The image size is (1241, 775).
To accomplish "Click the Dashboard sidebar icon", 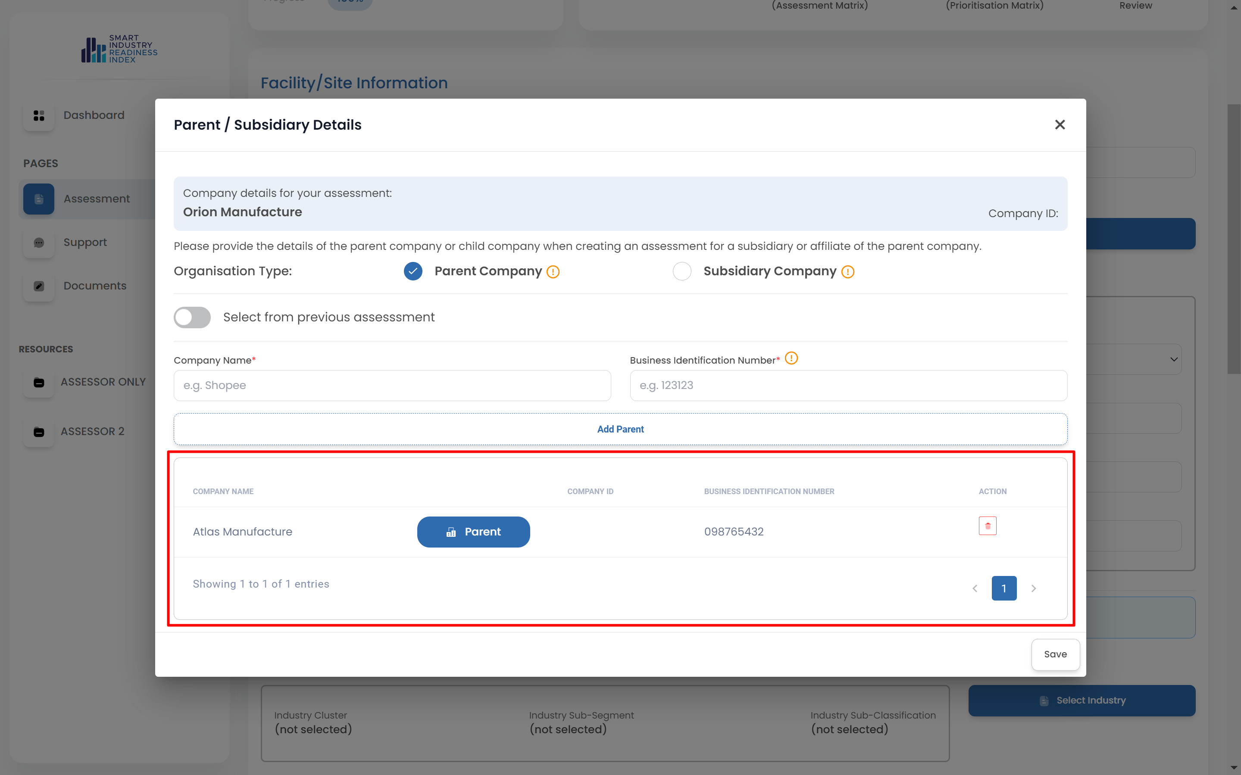I will (x=39, y=115).
